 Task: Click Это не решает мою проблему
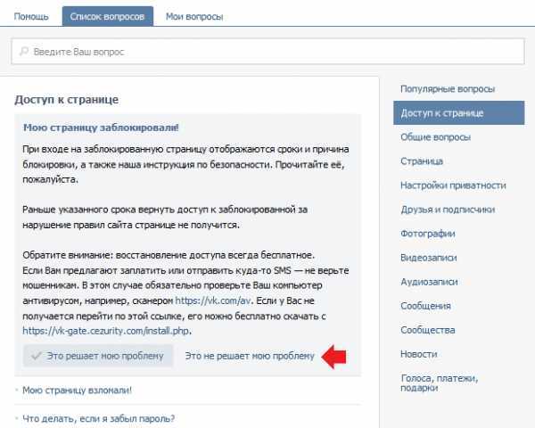pyautogui.click(x=250, y=356)
